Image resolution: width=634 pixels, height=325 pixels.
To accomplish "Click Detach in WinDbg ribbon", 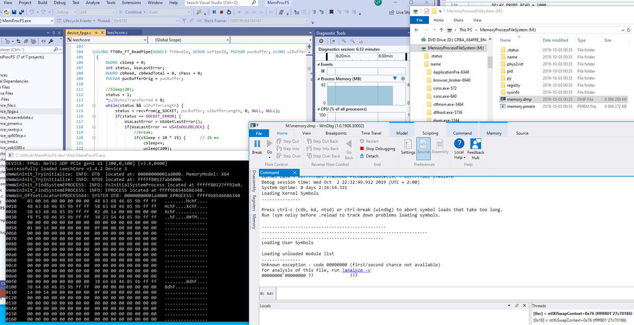I will click(x=369, y=156).
